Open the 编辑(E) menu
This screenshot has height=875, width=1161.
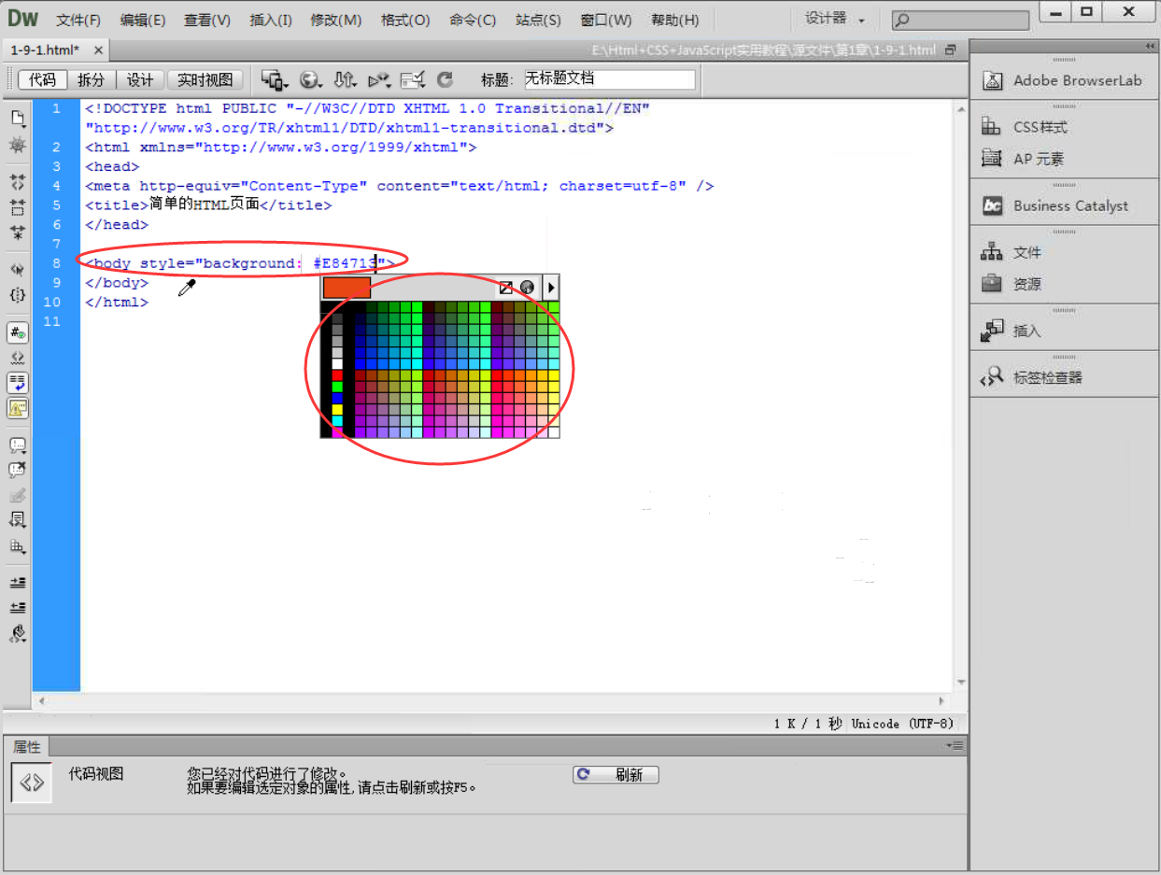point(143,20)
